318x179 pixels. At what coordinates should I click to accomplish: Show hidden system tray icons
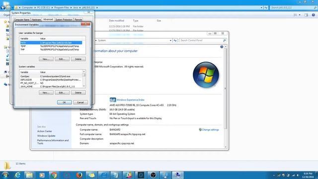(274, 175)
